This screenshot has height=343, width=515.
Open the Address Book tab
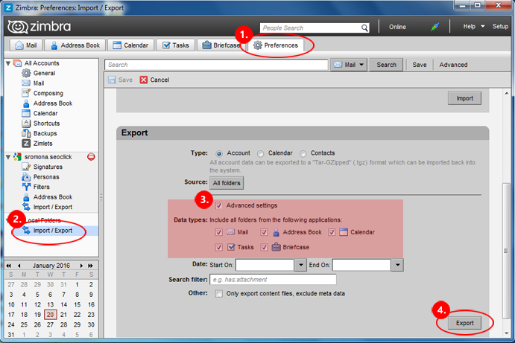point(75,45)
